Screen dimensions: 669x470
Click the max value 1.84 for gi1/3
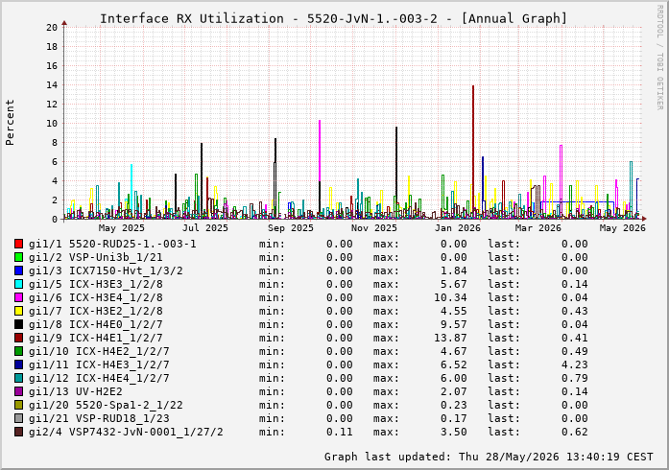point(454,270)
